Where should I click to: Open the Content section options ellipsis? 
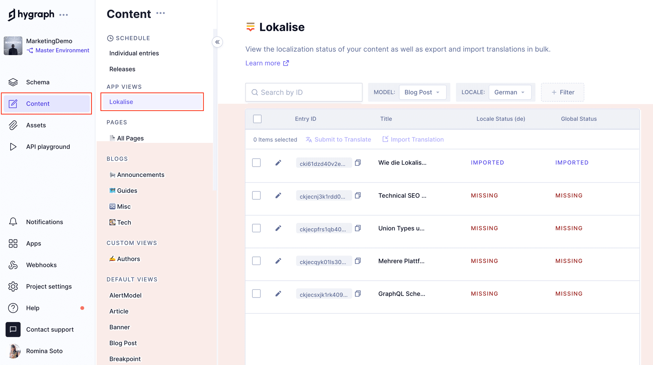(161, 13)
